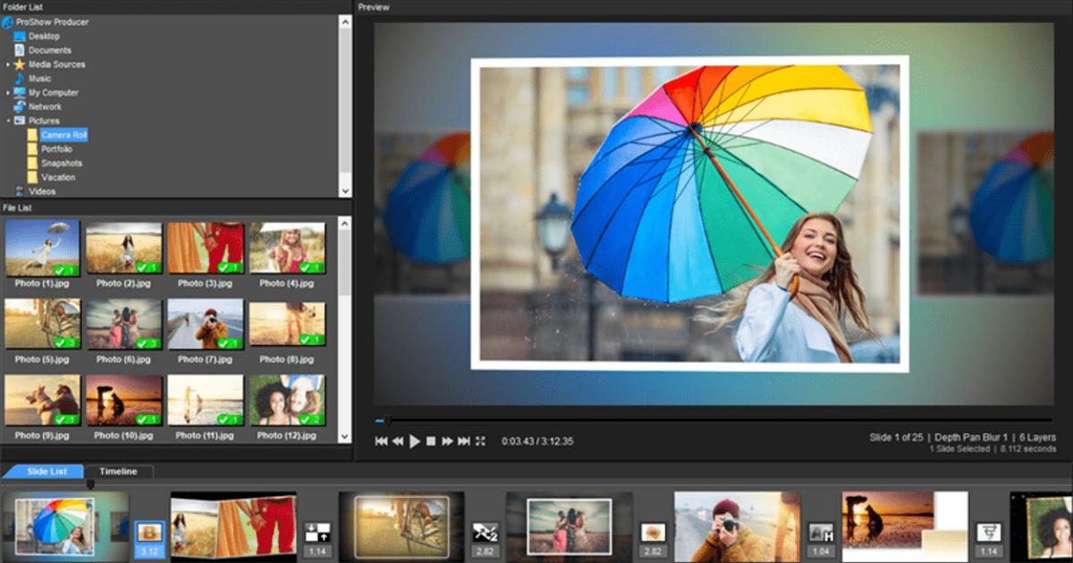The height and width of the screenshot is (563, 1073).
Task: Skip to the last slide with the end icon
Action: 464,441
